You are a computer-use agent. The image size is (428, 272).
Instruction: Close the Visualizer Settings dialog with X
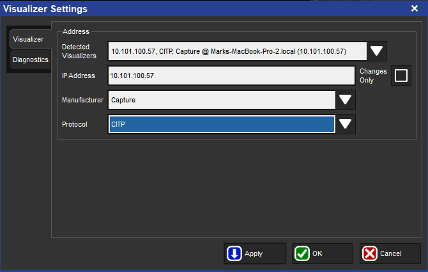pos(414,8)
